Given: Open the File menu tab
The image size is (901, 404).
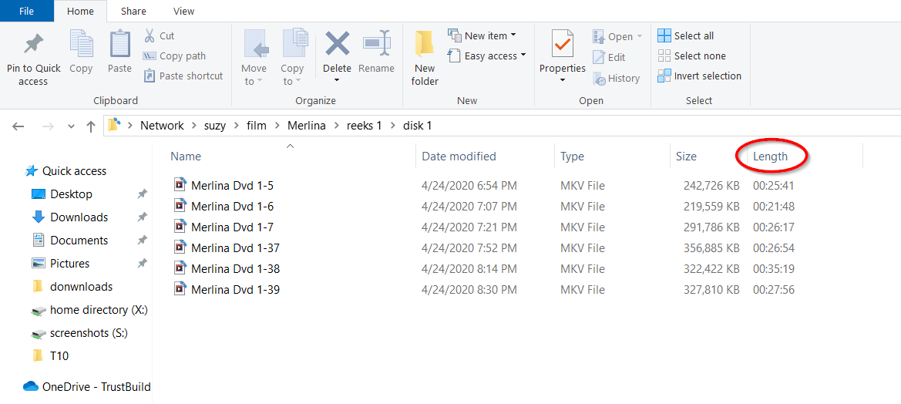Looking at the screenshot, I should (x=26, y=12).
